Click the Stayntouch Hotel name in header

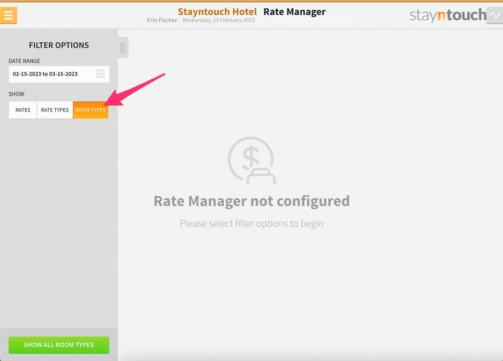[217, 12]
